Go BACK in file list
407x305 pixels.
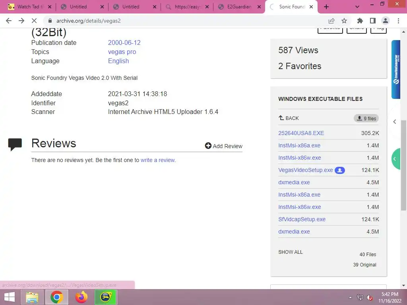coord(289,118)
